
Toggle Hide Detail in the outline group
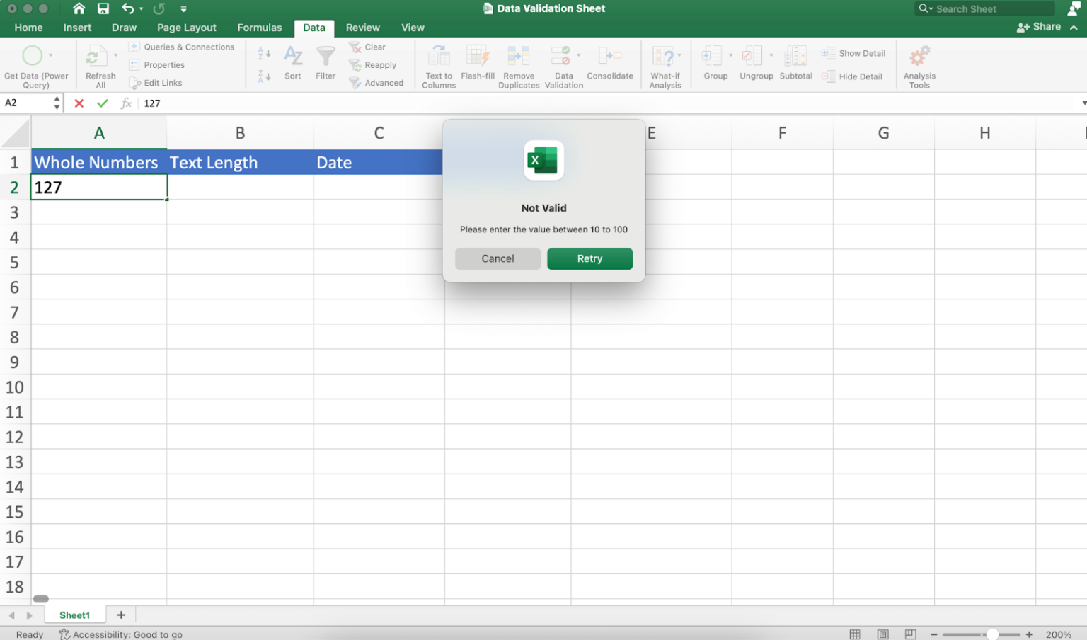coord(852,76)
